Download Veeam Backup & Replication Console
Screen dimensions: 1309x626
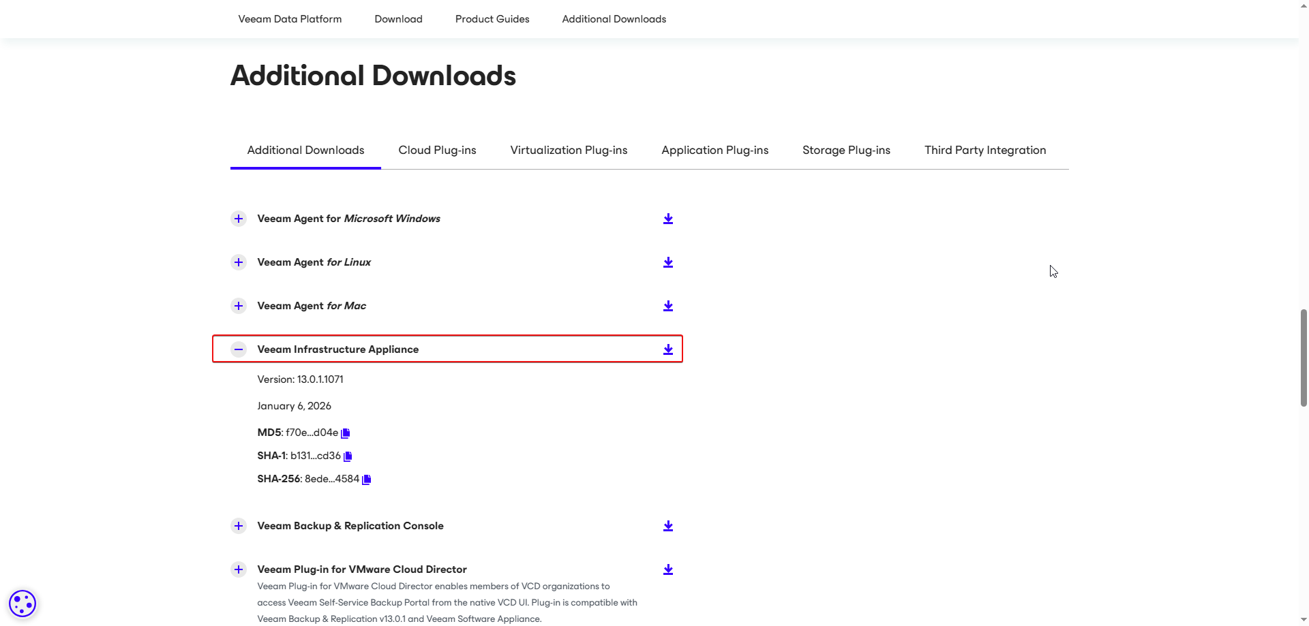[x=668, y=526]
